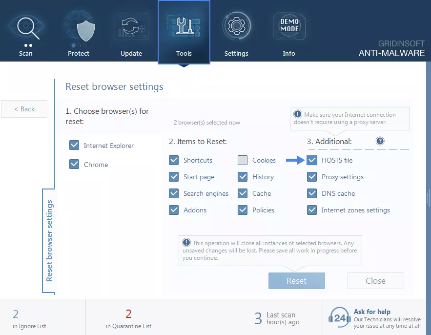431x335 pixels.
Task: Open the Scan magnifier icon
Action: [25, 27]
